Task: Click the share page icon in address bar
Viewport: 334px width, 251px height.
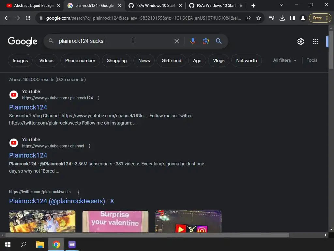Action: pyautogui.click(x=248, y=18)
